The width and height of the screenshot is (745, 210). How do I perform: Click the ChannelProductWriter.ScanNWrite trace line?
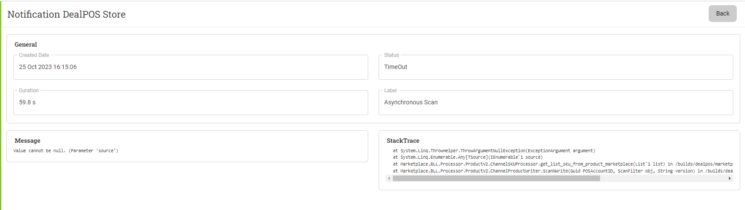pyautogui.click(x=562, y=171)
